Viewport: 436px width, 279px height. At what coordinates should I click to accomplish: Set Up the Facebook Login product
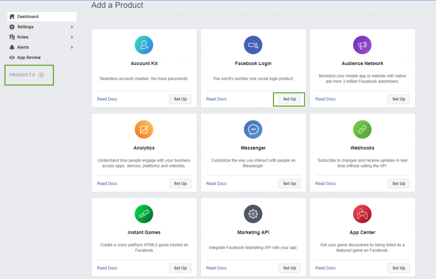290,99
